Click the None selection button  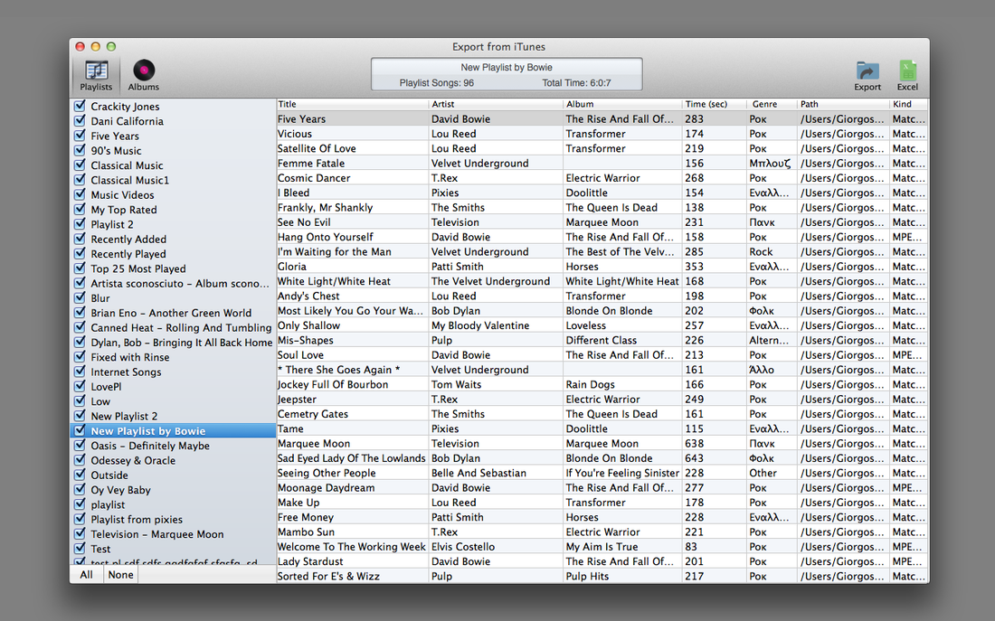(120, 575)
